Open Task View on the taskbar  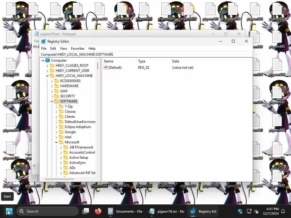(86, 211)
